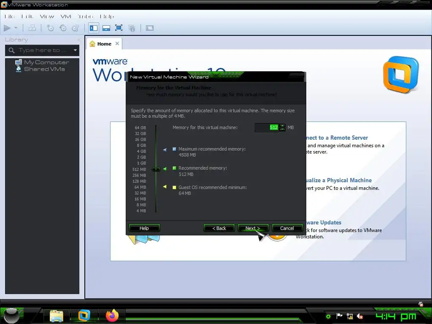The height and width of the screenshot is (324, 432).
Task: Click the 4 MB label on memory scale
Action: click(x=141, y=211)
